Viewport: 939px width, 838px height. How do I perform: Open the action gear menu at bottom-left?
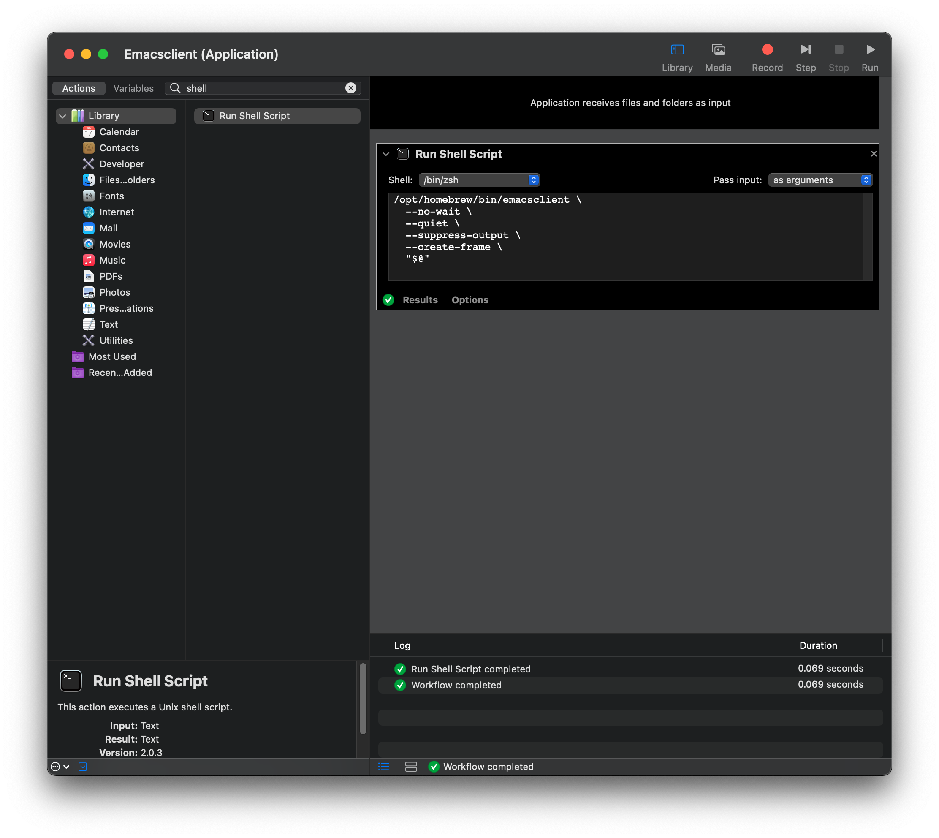point(60,767)
